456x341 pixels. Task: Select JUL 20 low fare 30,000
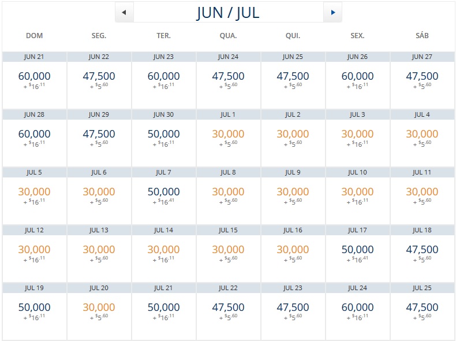99,312
